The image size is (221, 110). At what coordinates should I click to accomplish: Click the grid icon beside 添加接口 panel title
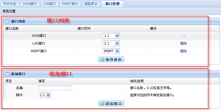7,74
